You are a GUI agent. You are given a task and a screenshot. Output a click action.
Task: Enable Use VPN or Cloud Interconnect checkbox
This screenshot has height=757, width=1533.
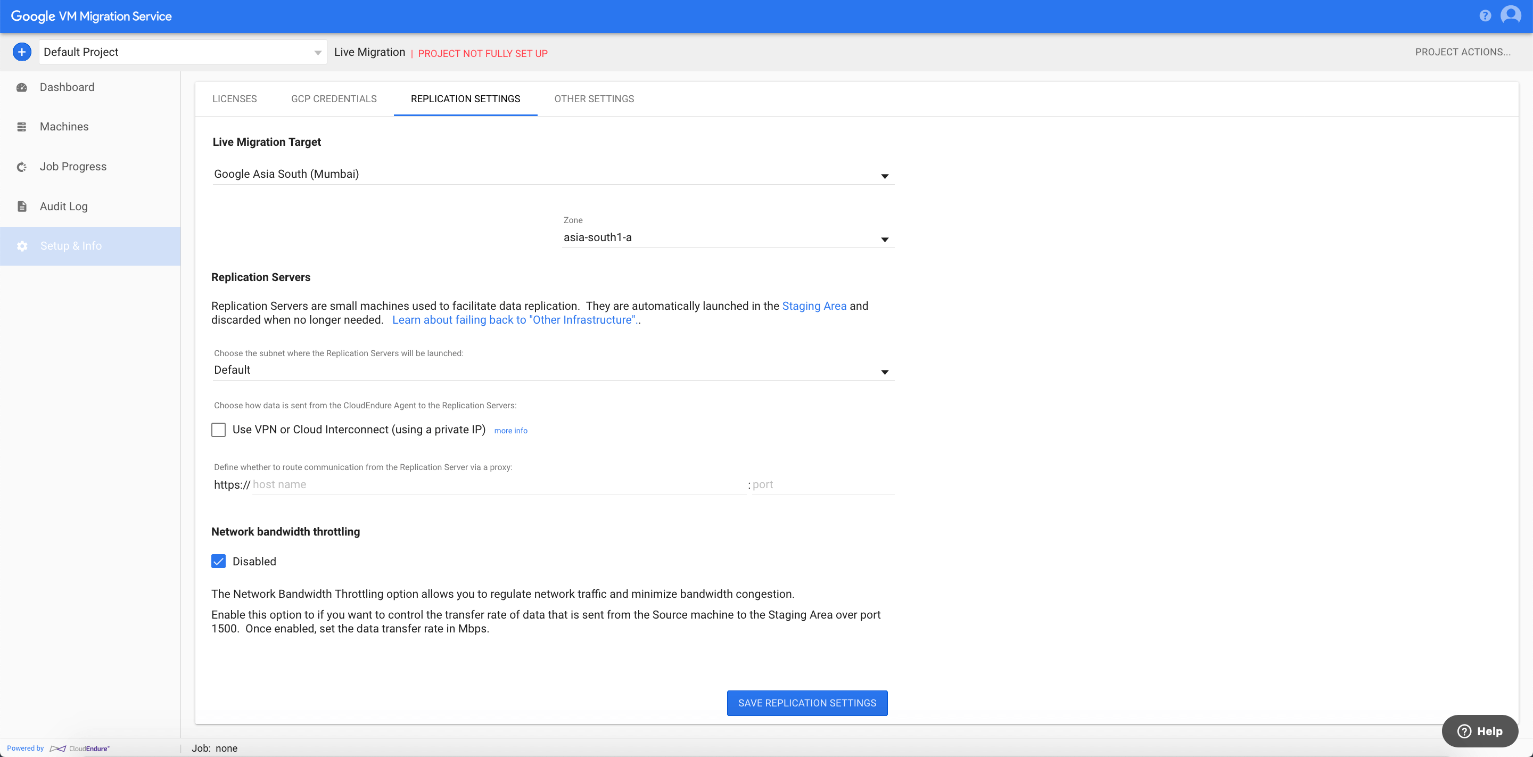coord(218,430)
